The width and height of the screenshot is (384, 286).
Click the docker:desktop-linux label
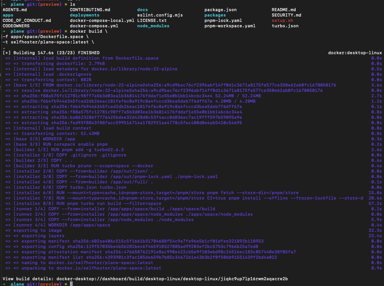[x=355, y=53]
